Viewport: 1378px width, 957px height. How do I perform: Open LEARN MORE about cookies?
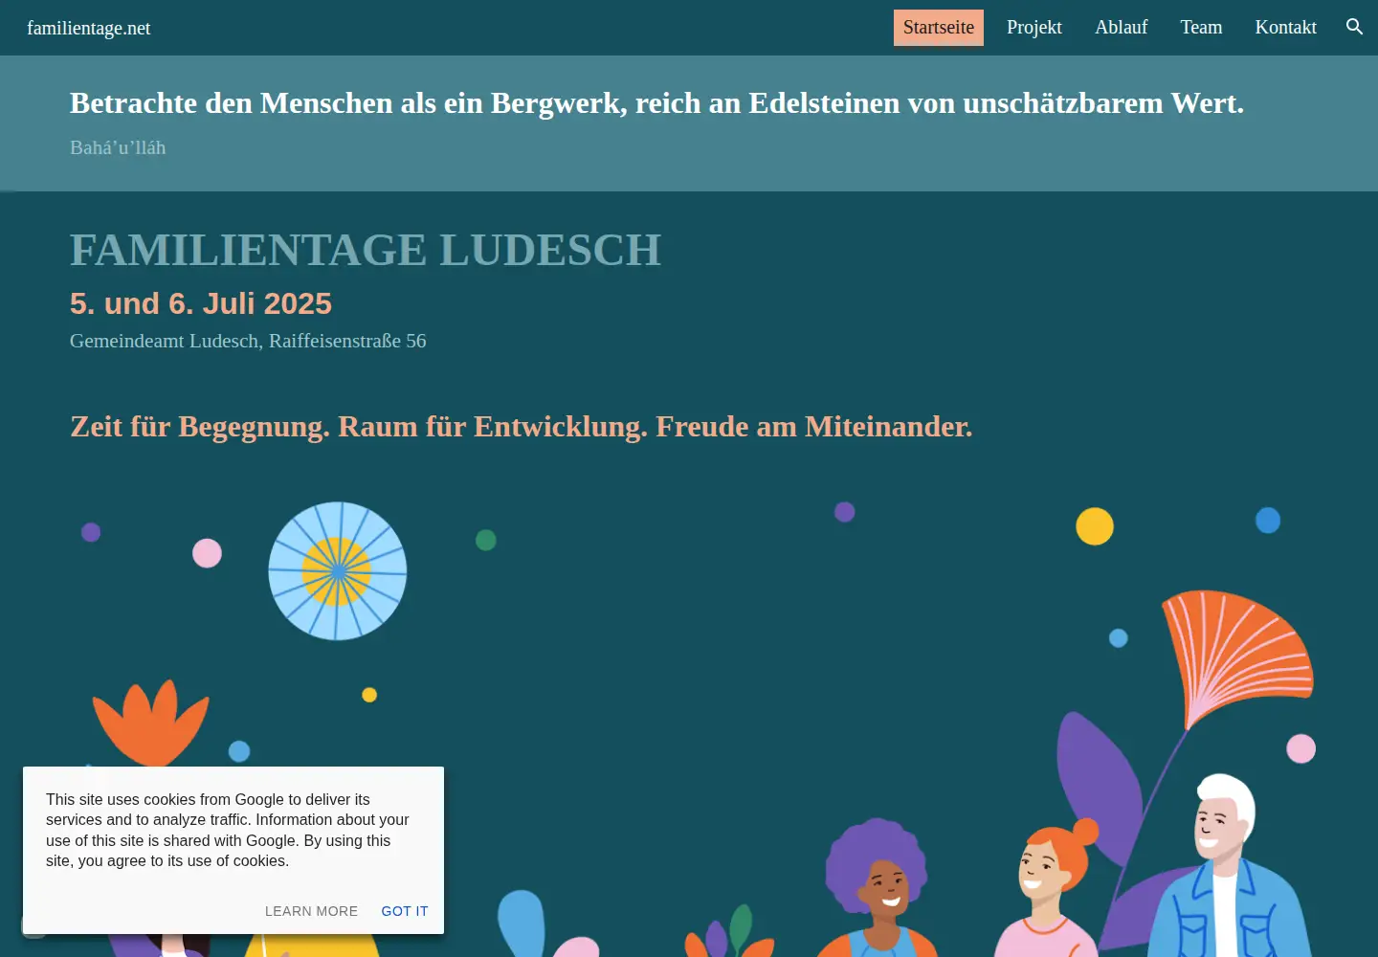[311, 911]
